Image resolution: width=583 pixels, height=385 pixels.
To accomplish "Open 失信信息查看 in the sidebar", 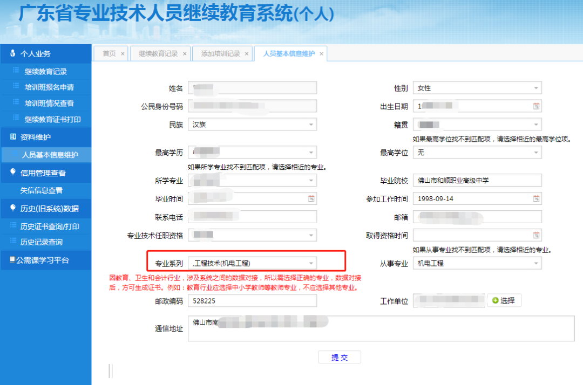I will [x=45, y=190].
